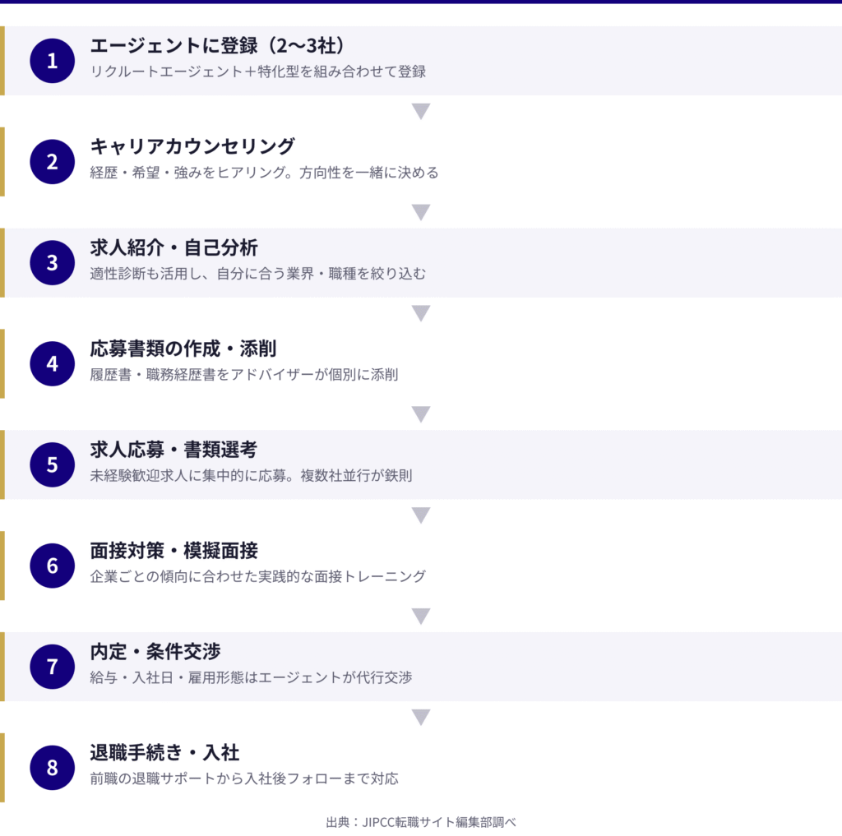This screenshot has height=836, width=842.
Task: Click the down arrow below step 7
Action: click(421, 717)
